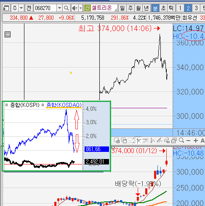Screen dimensions: 205x206
Task: Select the trend line drawing tool
Action: click(160, 141)
